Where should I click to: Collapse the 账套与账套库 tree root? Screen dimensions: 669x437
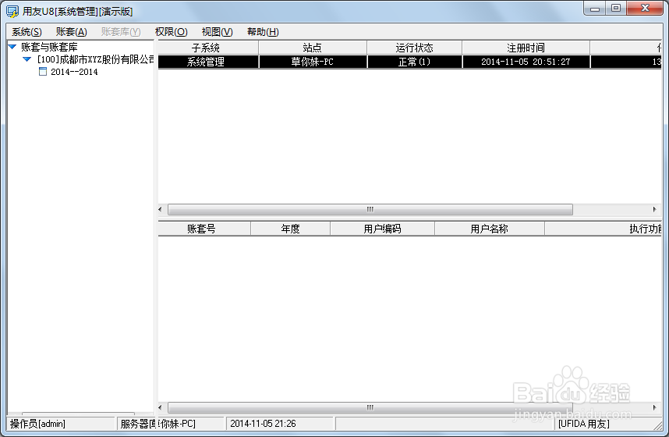click(12, 47)
